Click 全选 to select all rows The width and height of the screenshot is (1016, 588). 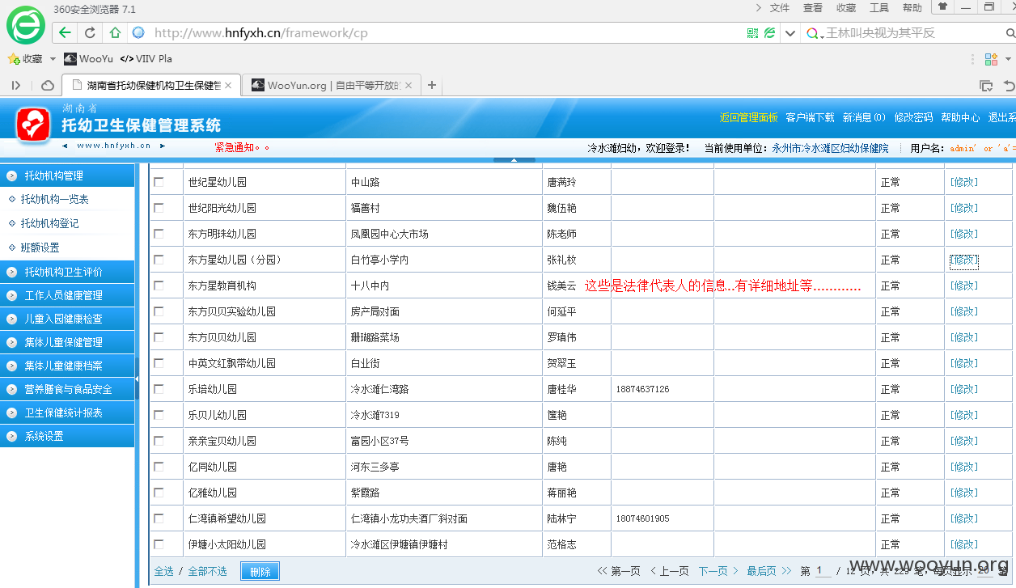click(x=163, y=571)
